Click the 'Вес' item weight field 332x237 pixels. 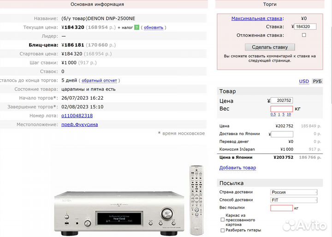(282, 109)
